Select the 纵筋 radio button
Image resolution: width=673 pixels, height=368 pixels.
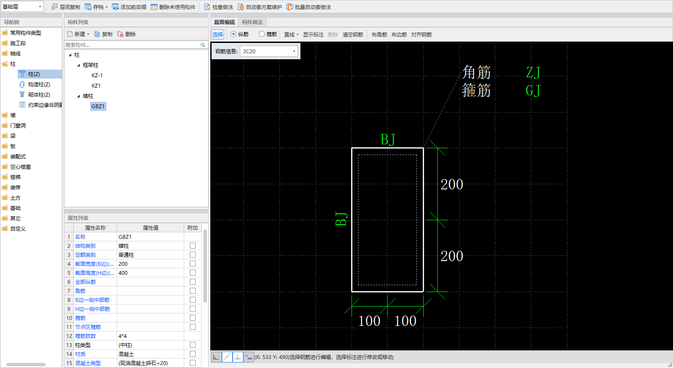233,34
